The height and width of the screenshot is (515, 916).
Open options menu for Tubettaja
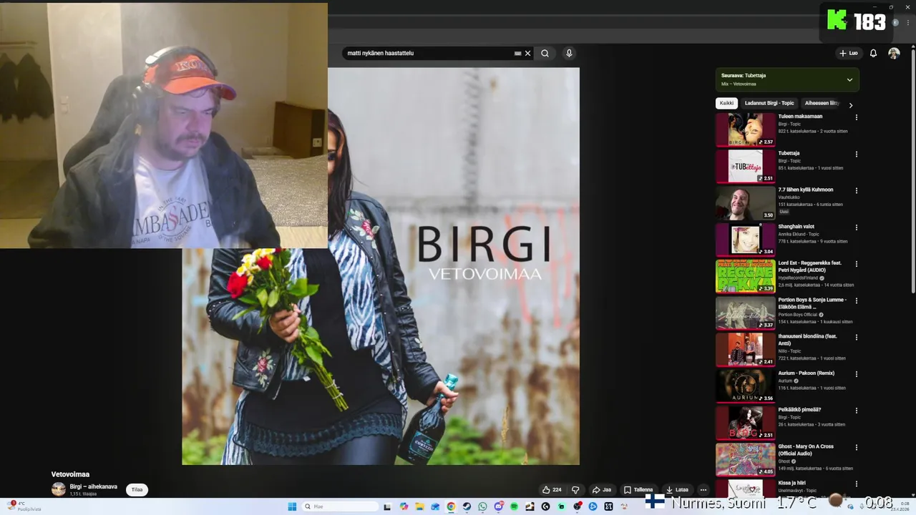[856, 154]
